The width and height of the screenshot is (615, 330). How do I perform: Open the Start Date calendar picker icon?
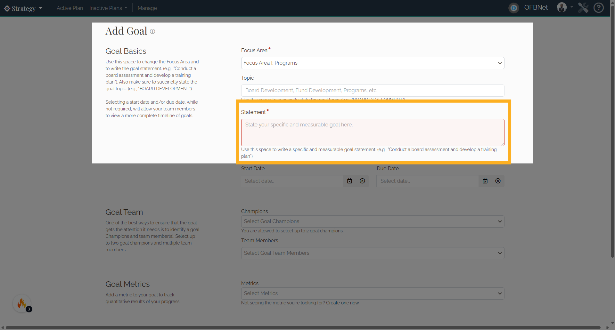pos(349,181)
